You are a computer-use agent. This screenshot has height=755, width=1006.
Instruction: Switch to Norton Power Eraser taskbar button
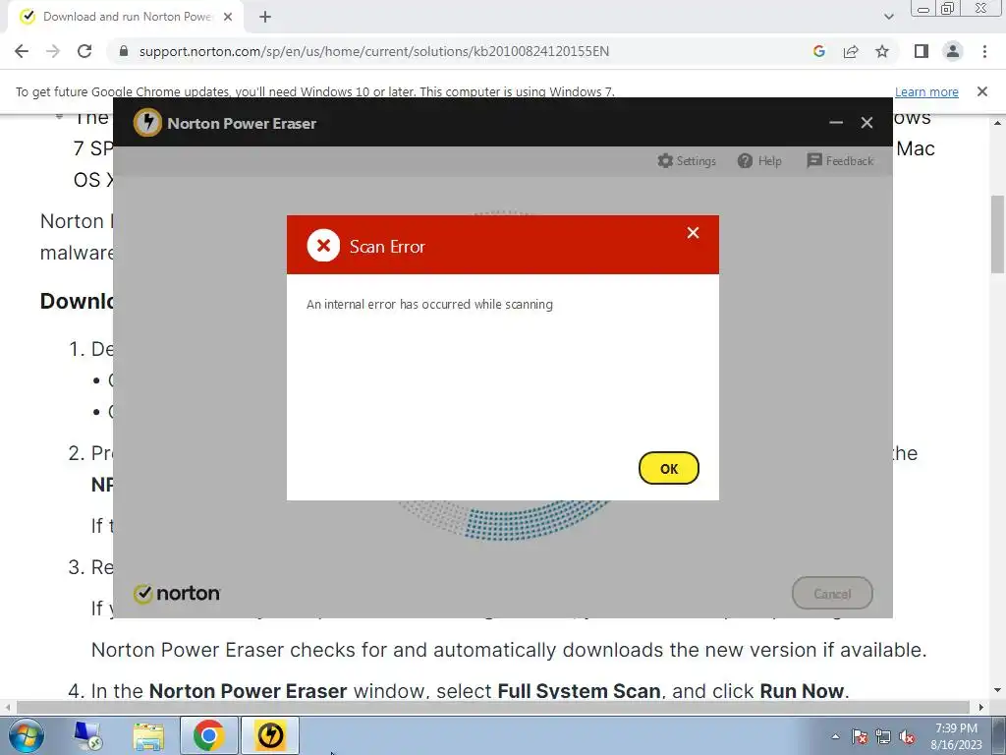tap(270, 735)
